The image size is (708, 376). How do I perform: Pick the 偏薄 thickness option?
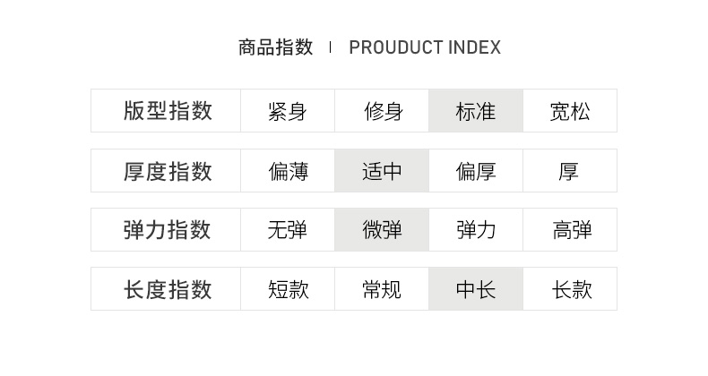(x=287, y=171)
